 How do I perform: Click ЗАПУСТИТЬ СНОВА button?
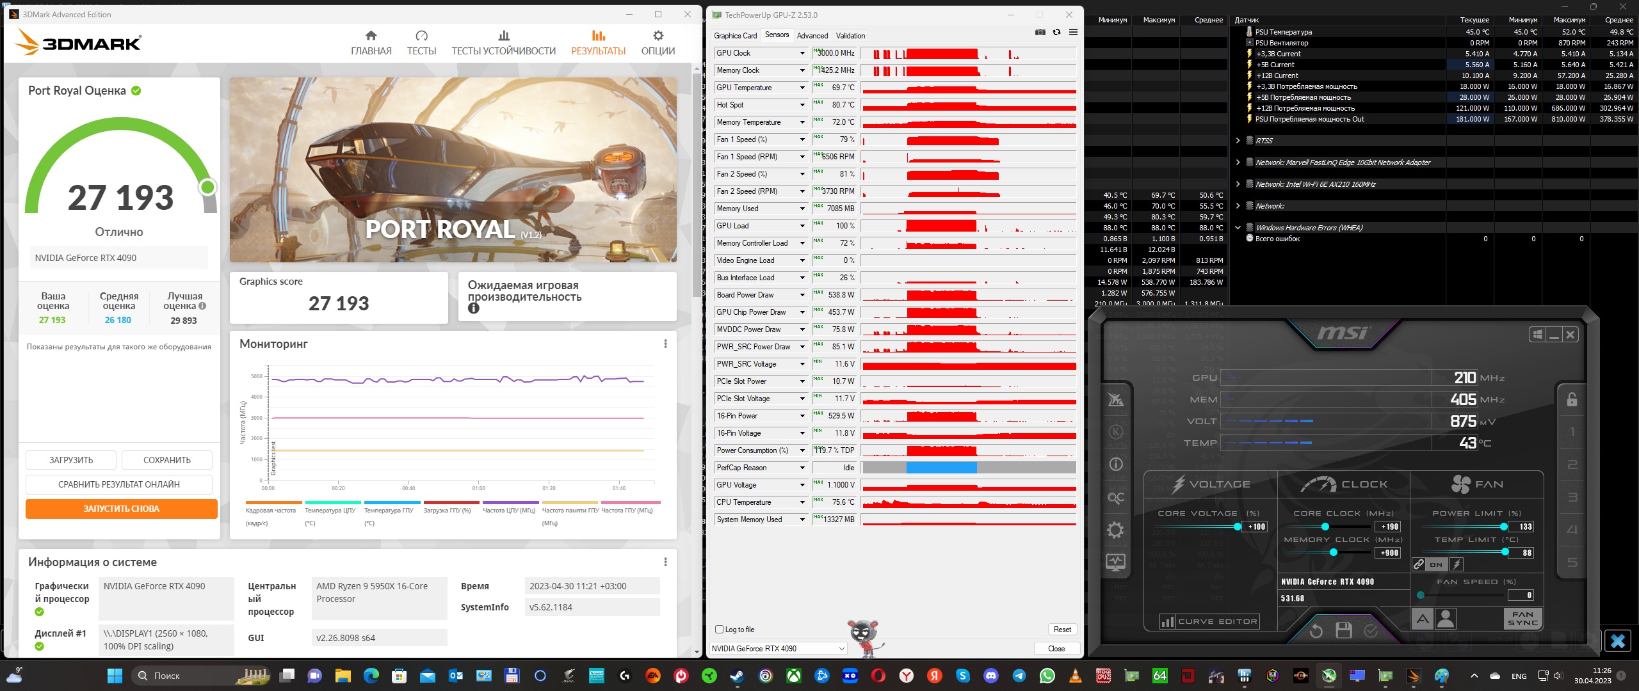(122, 509)
